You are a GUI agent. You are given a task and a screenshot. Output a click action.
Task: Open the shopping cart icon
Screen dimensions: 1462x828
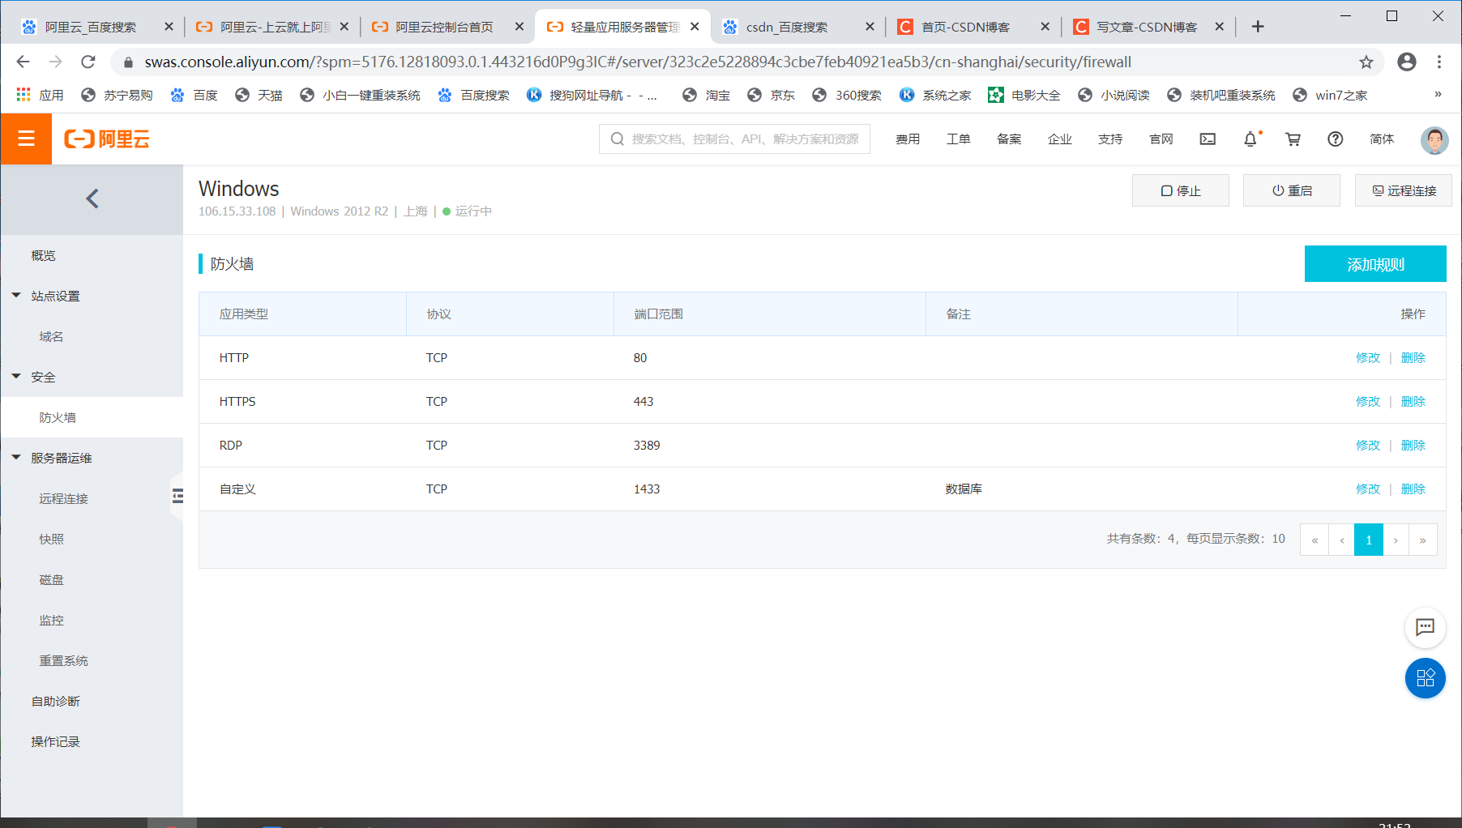click(x=1293, y=139)
